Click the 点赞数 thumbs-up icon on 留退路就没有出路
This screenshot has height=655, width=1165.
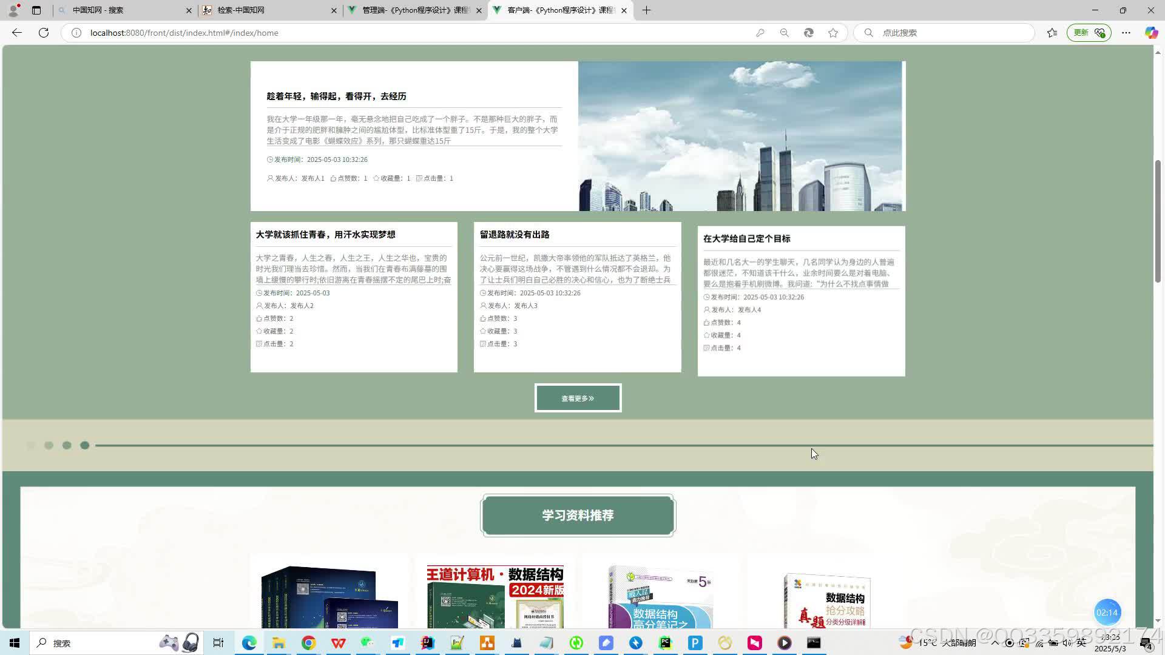[x=482, y=318]
